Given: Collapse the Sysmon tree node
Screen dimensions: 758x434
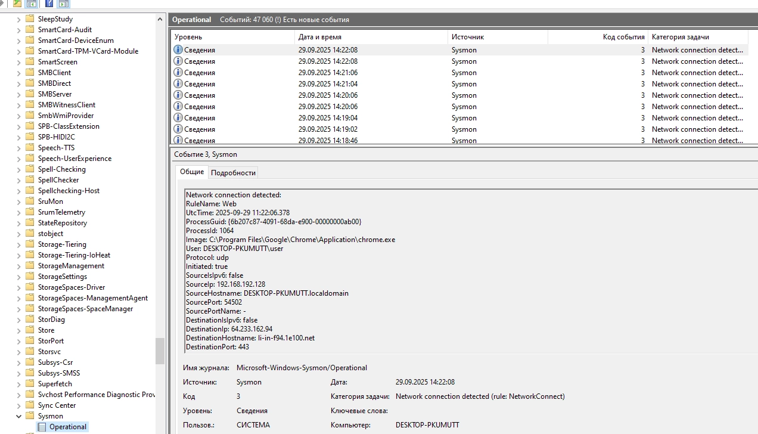Looking at the screenshot, I should pos(18,416).
